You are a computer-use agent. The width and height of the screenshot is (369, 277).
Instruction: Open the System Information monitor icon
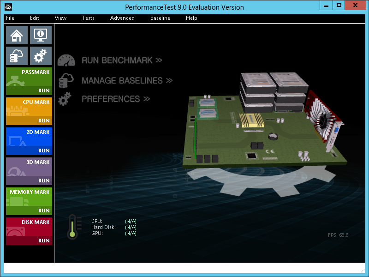[x=41, y=35]
